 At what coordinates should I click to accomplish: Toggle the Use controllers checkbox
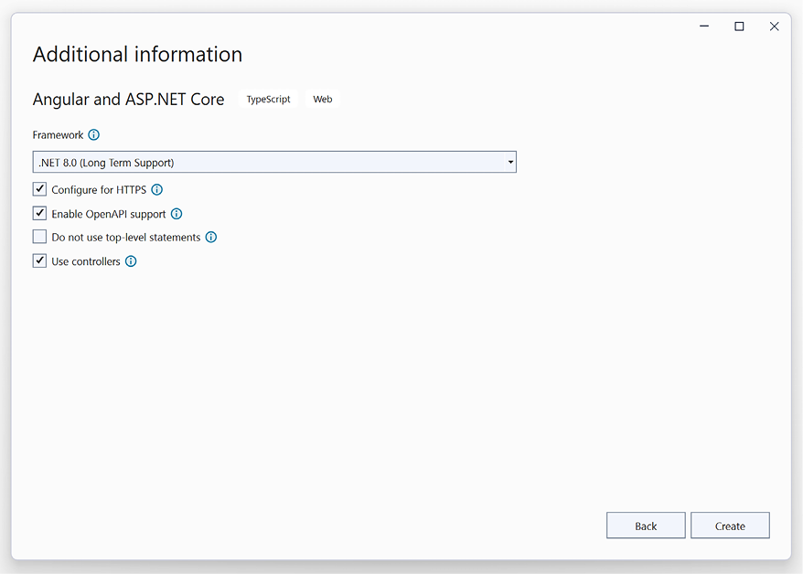(39, 260)
